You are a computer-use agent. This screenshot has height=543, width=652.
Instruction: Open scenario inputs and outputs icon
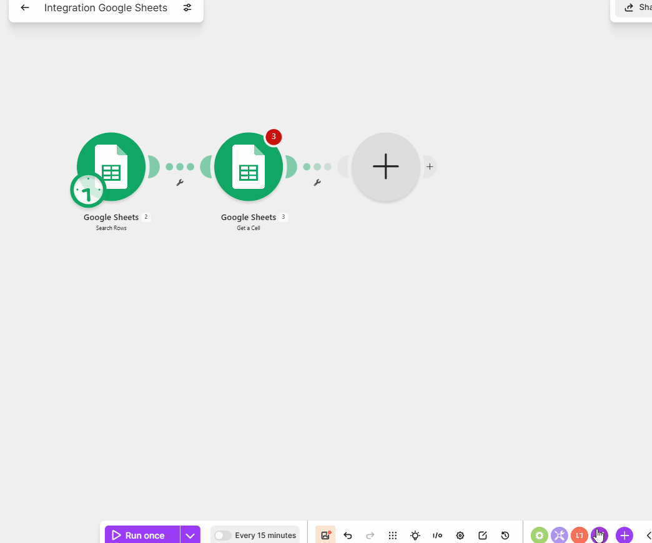click(437, 535)
